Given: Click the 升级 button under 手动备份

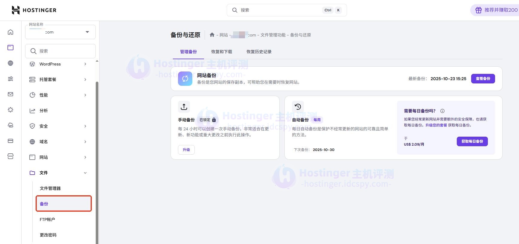Looking at the screenshot, I should 186,150.
